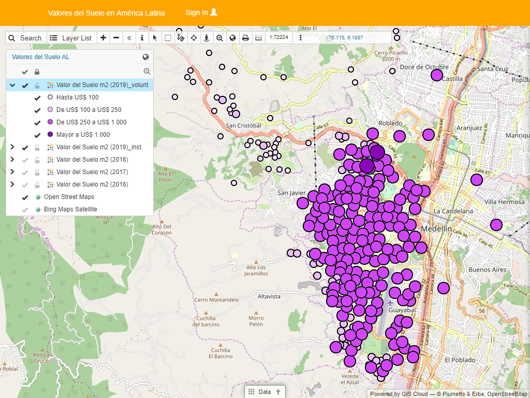530x398 pixels.
Task: Click the zoom in plus button
Action: [x=103, y=38]
